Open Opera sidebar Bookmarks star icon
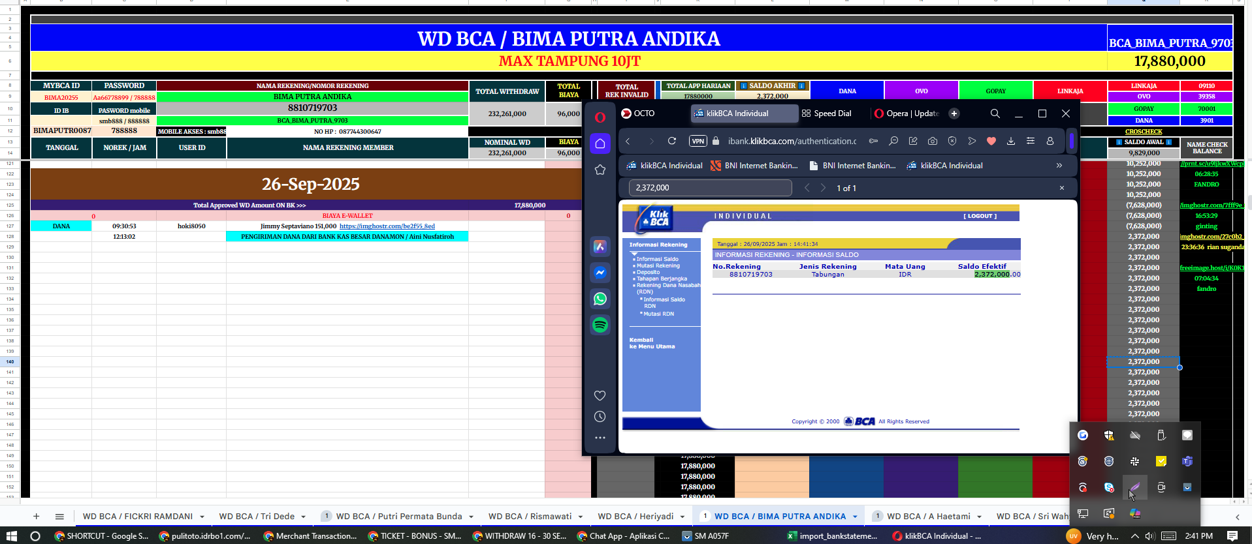The width and height of the screenshot is (1252, 544). tap(600, 170)
